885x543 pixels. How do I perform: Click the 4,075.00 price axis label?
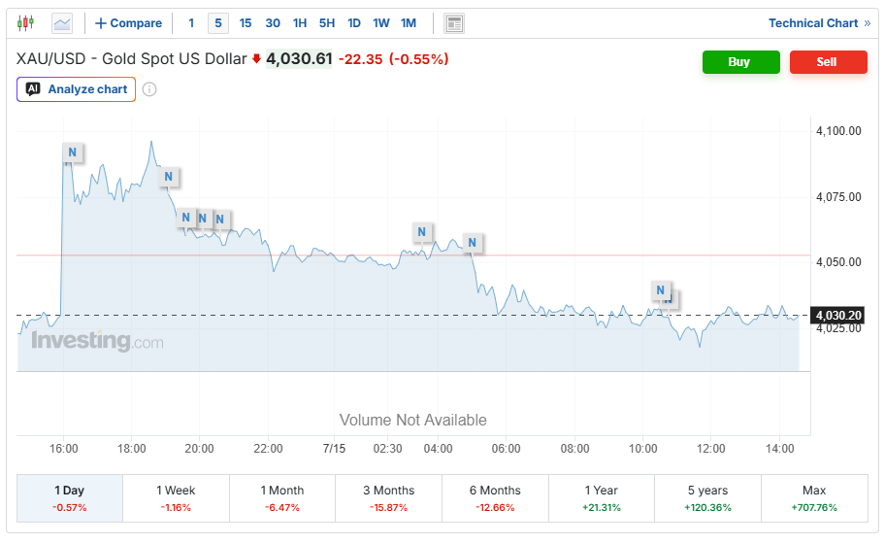point(838,197)
